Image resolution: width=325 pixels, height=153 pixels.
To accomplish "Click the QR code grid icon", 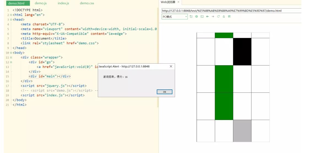I will [229, 17].
